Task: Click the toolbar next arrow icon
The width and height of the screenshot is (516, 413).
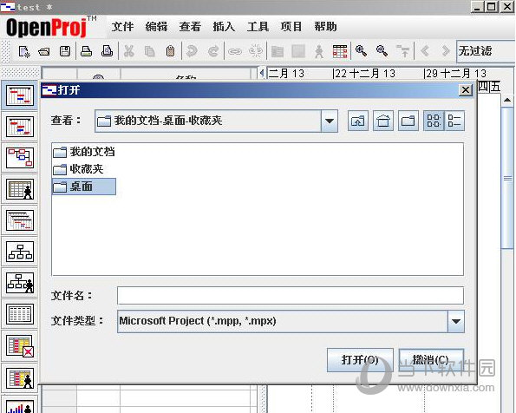Action: [445, 51]
